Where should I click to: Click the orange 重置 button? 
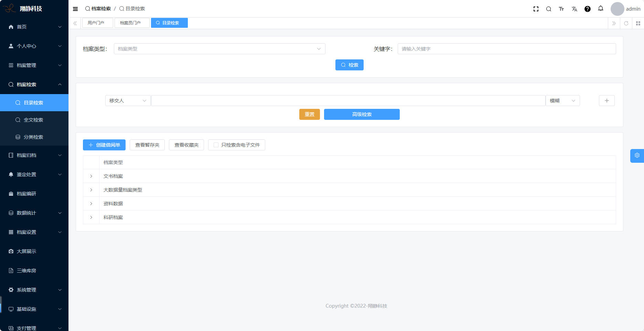(309, 114)
